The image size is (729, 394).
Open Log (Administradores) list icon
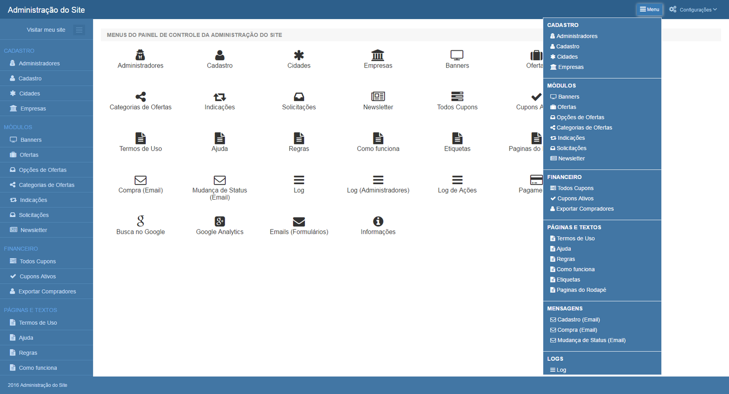(378, 180)
